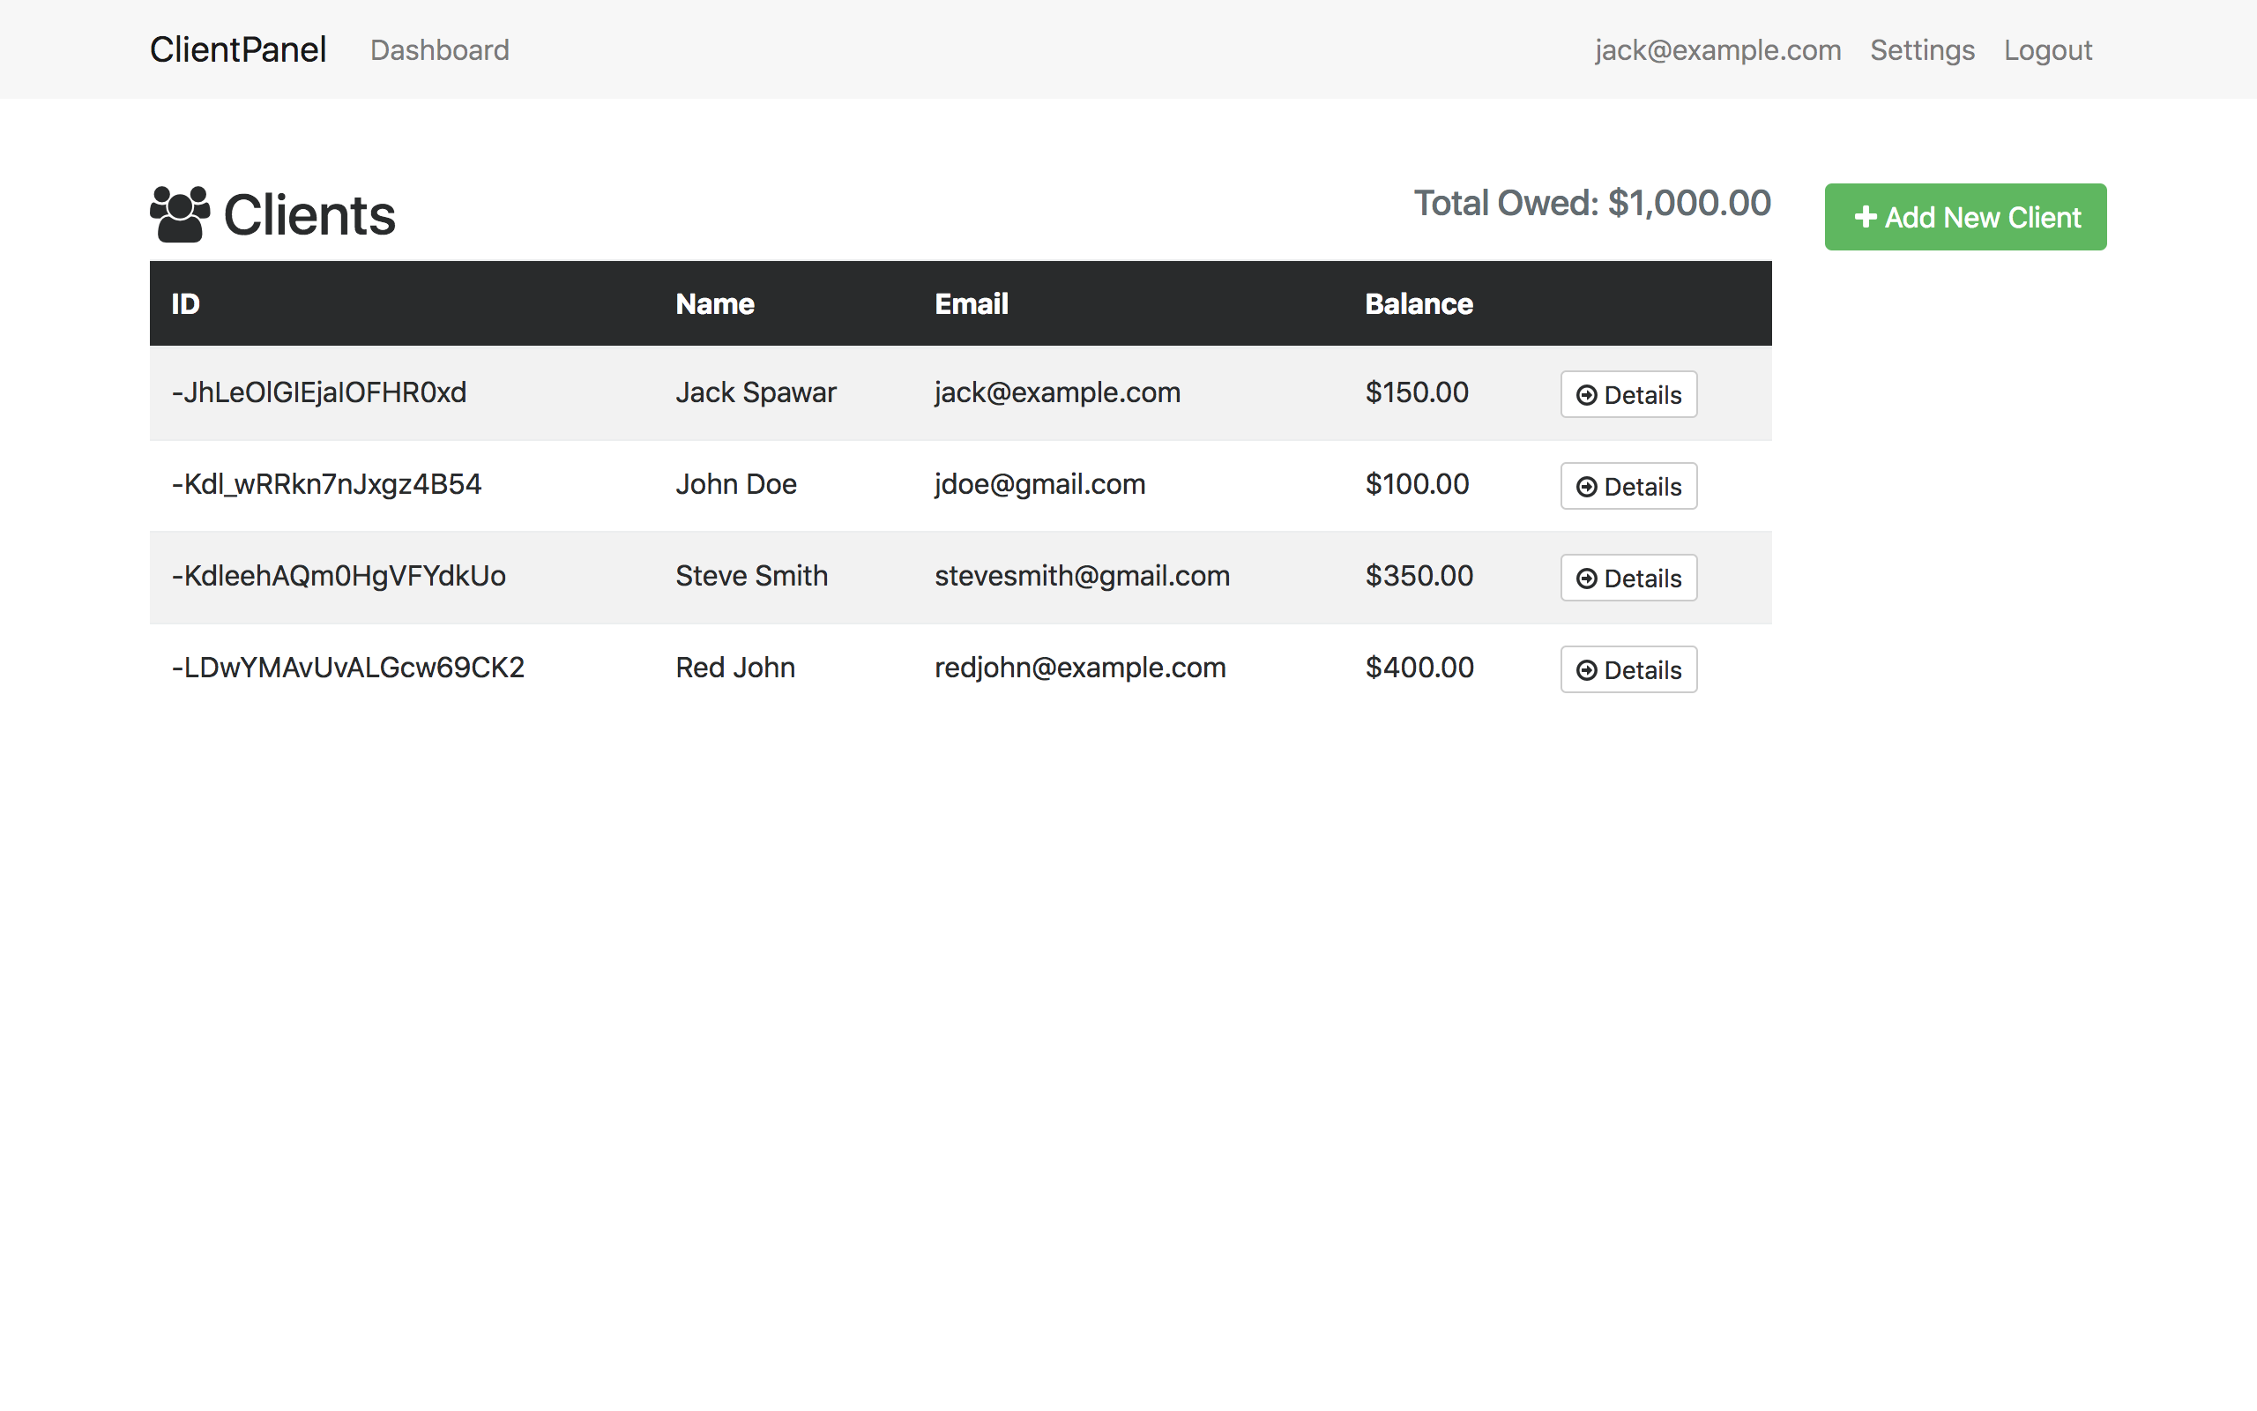The height and width of the screenshot is (1411, 2257).
Task: Click the Total Owed amount text
Action: click(1592, 203)
